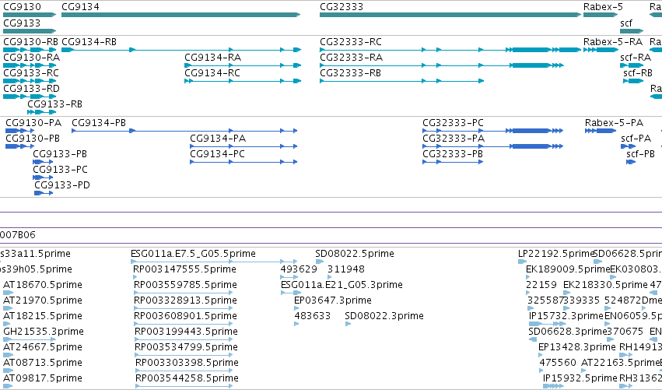Viewport: 662px width, 390px height.
Task: Select transcript CG9134-RC
Action: pos(212,73)
